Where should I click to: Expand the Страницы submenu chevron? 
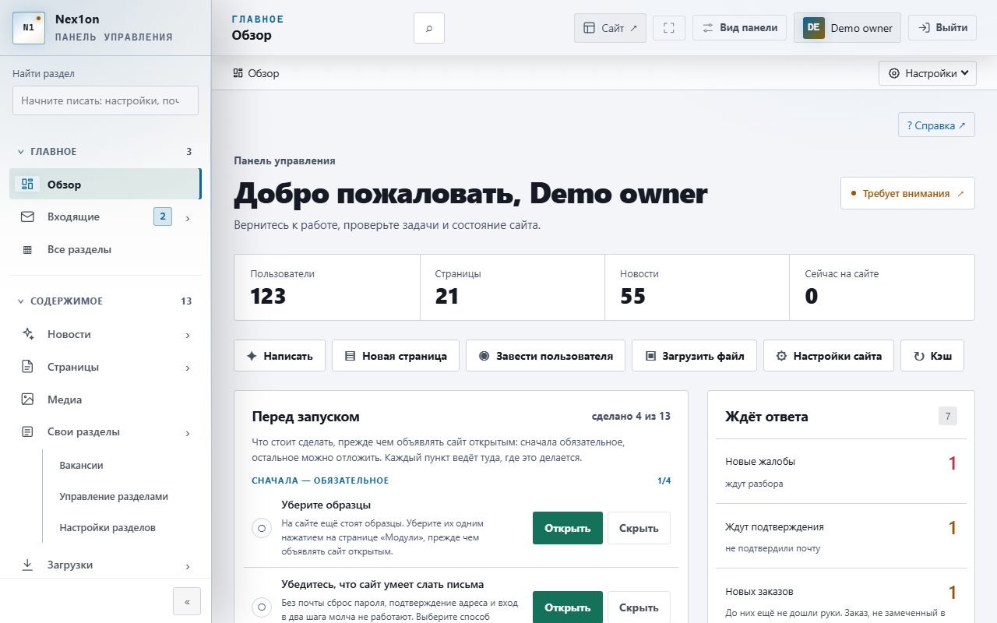tap(188, 368)
